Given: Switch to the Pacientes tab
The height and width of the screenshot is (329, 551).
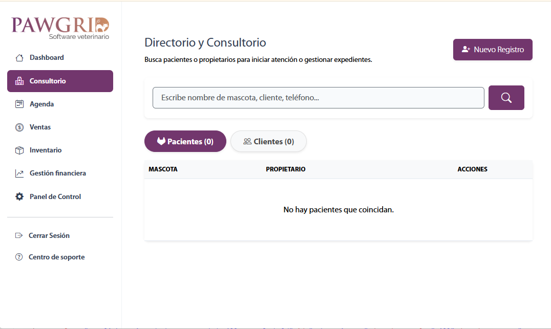Looking at the screenshot, I should coord(185,141).
